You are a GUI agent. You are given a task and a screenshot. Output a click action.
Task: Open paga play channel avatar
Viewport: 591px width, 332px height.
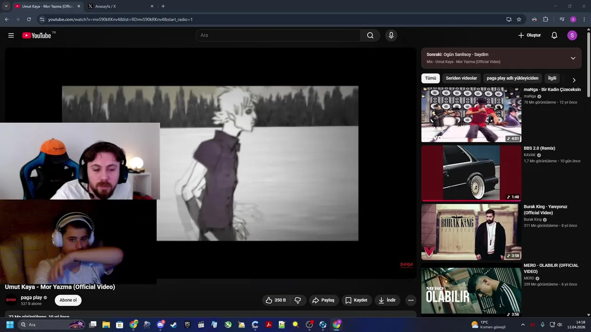click(11, 300)
